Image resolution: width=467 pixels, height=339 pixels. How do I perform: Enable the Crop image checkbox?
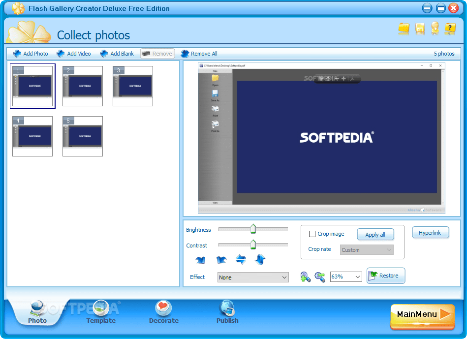[x=312, y=234]
